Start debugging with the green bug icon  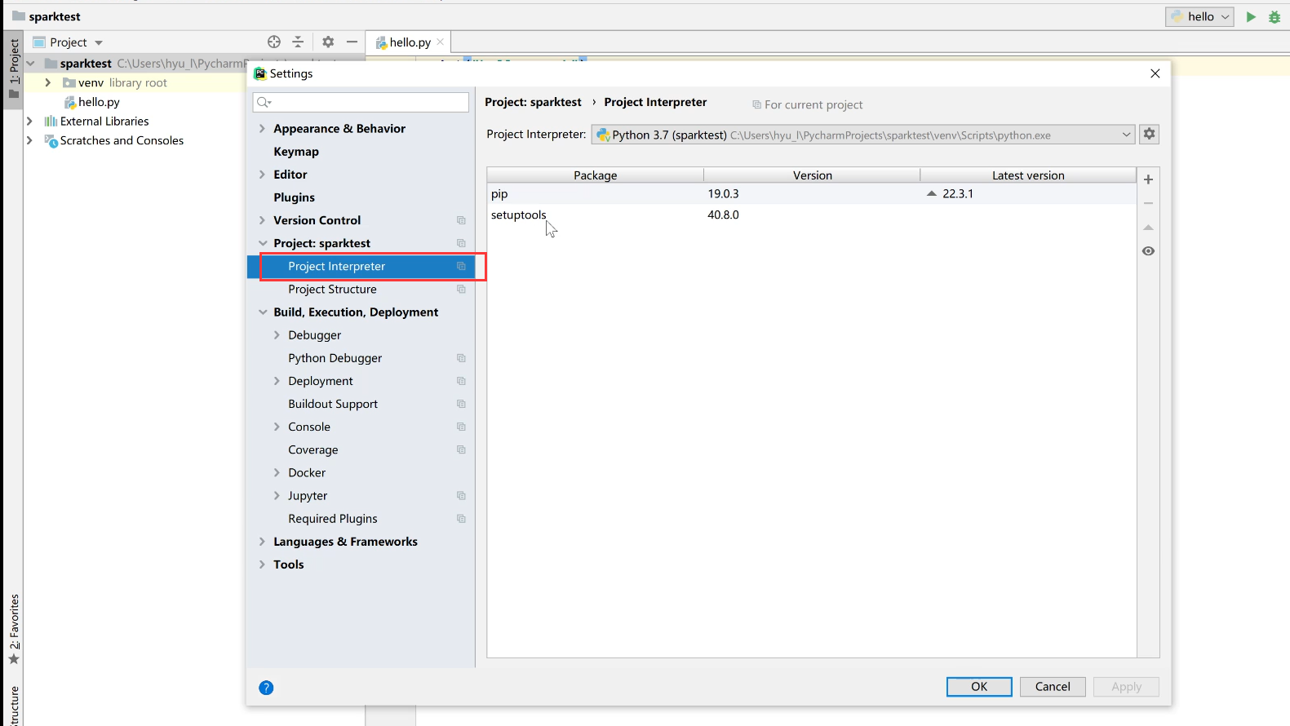click(x=1274, y=16)
